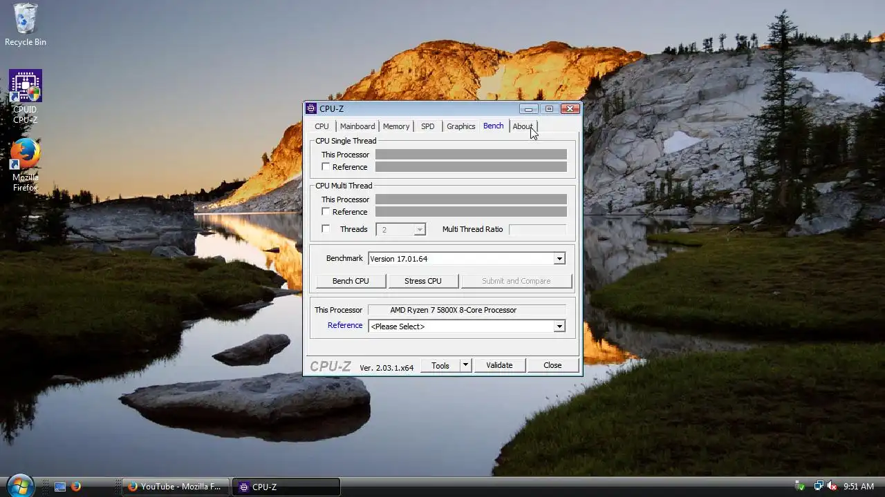Click the network icon in the system tray
The width and height of the screenshot is (885, 497).
(819, 487)
